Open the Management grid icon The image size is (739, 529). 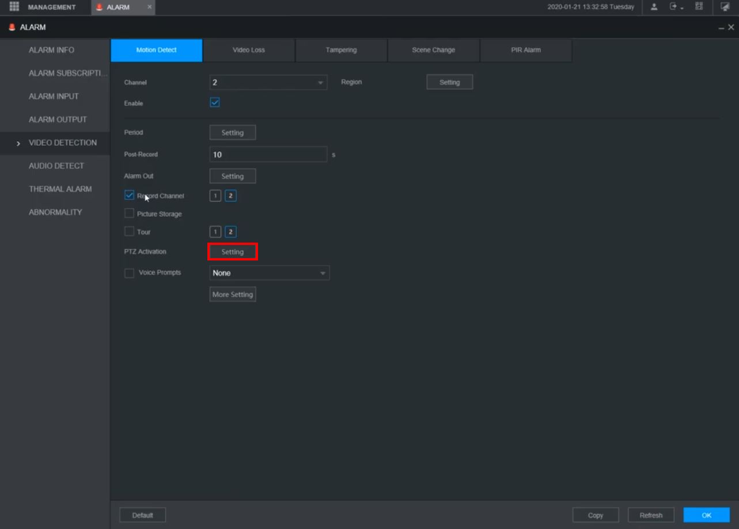[14, 7]
